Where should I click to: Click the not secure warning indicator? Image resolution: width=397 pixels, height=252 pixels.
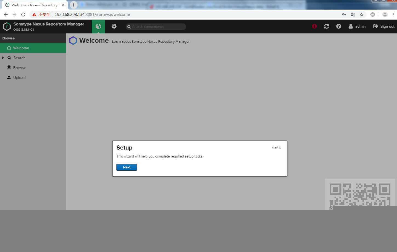pyautogui.click(x=41, y=15)
